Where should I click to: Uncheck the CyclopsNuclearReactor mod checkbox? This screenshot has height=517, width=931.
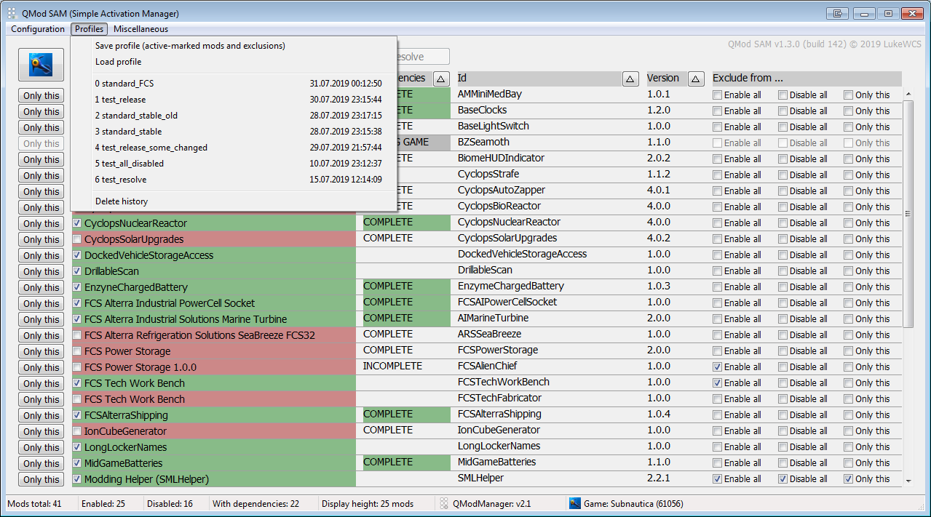point(77,223)
